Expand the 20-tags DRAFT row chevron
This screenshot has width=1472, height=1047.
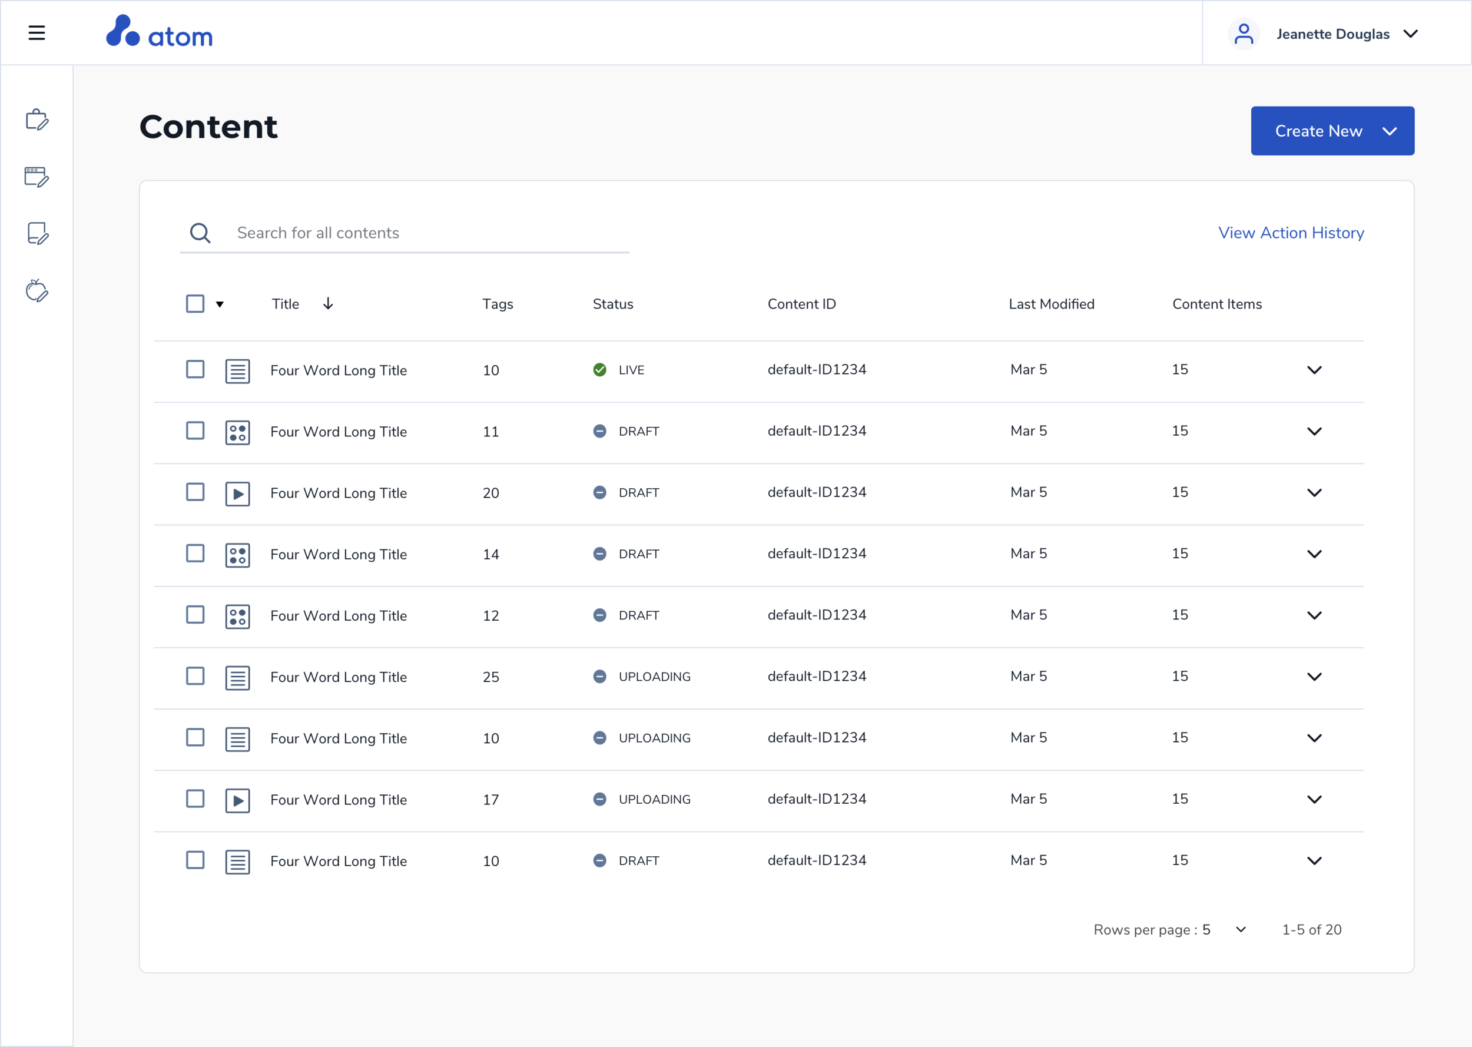click(1314, 492)
